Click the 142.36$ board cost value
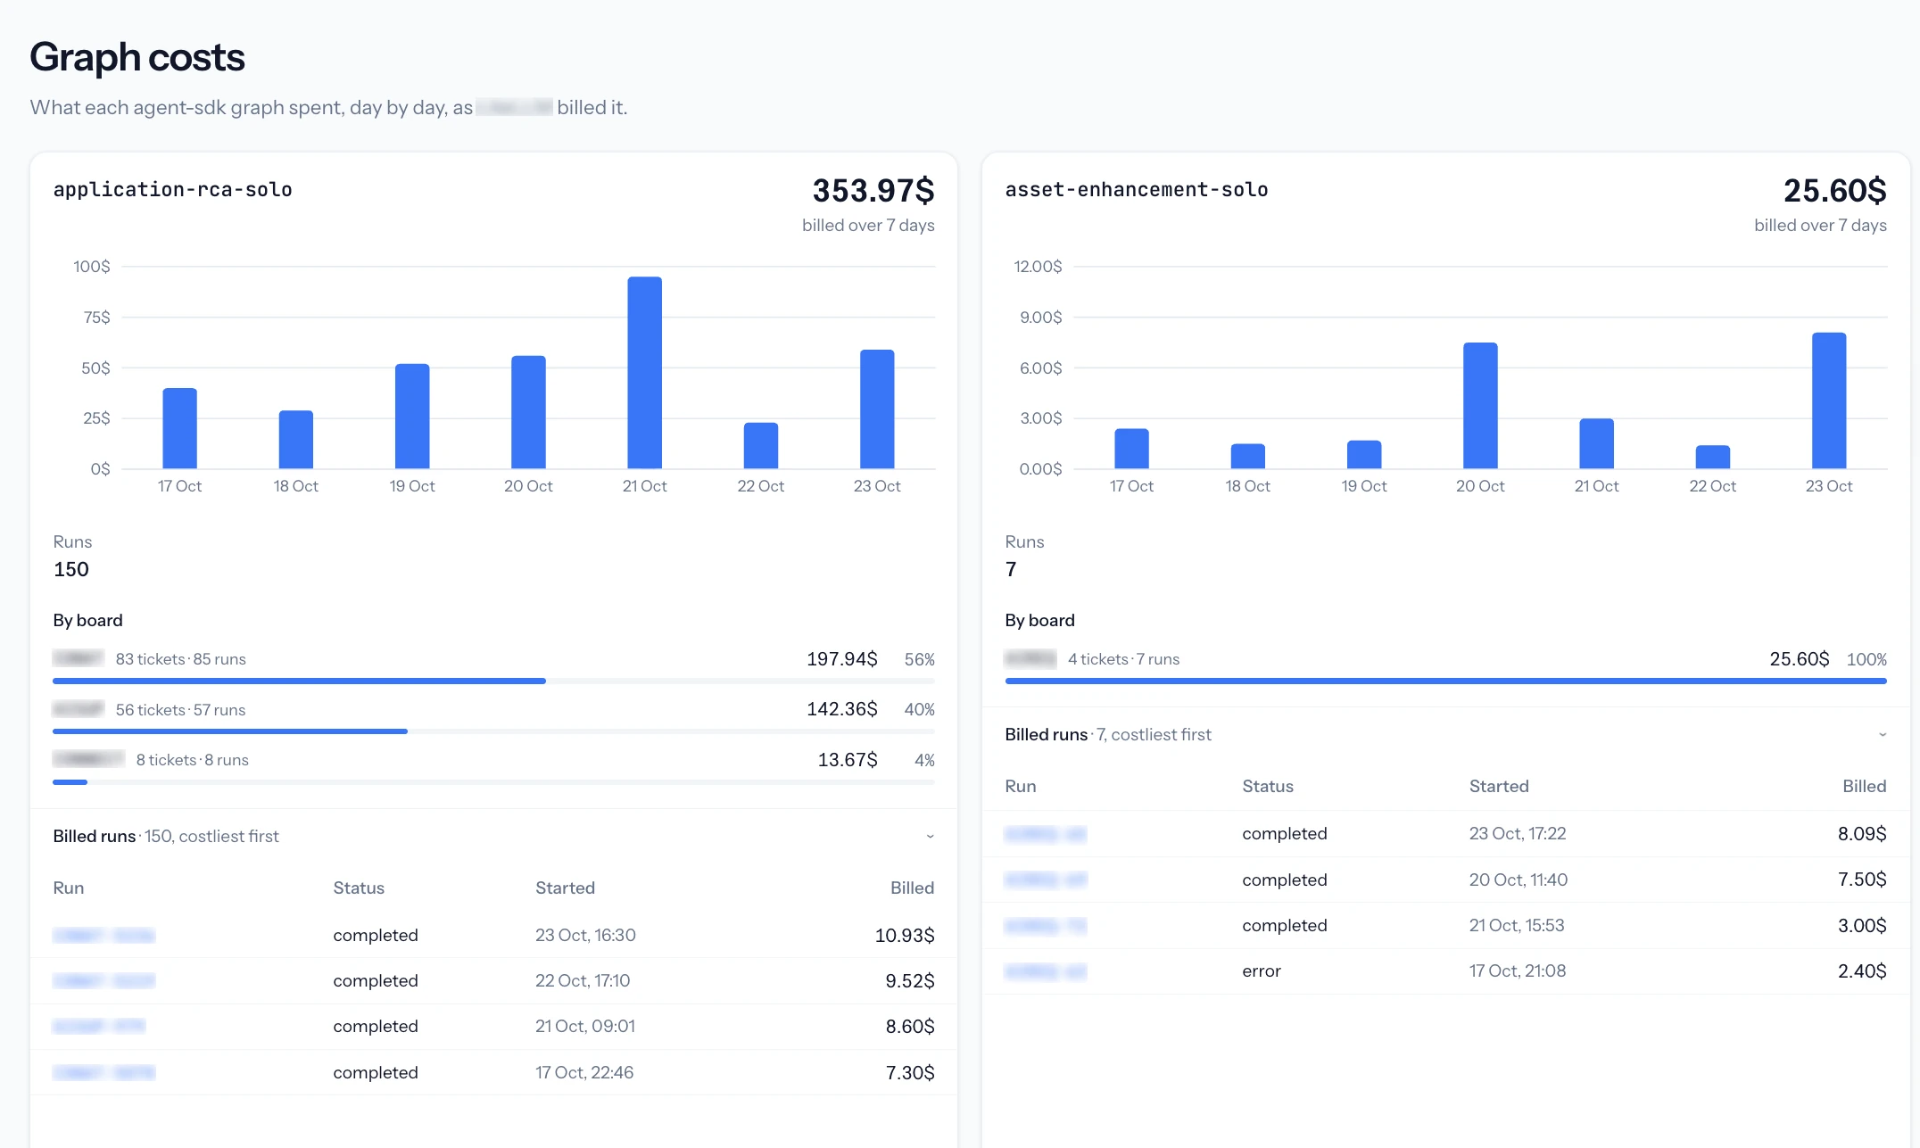 tap(842, 709)
